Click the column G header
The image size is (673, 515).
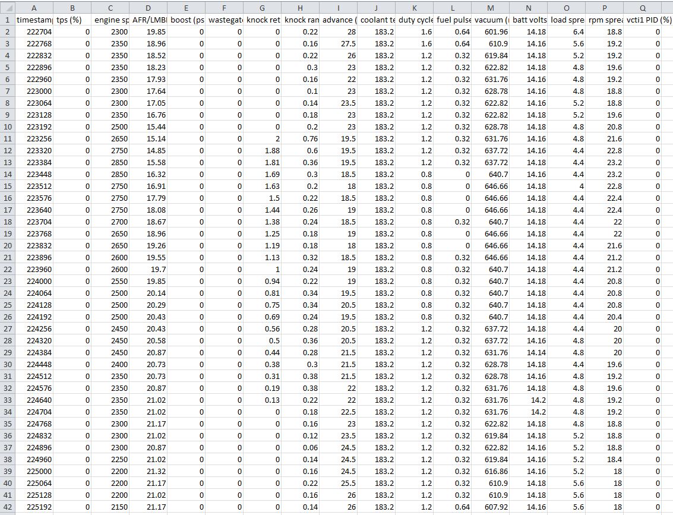point(262,8)
